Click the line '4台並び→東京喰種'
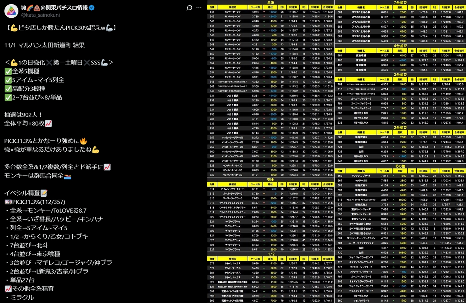The height and width of the screenshot is (303, 466). (x=32, y=254)
